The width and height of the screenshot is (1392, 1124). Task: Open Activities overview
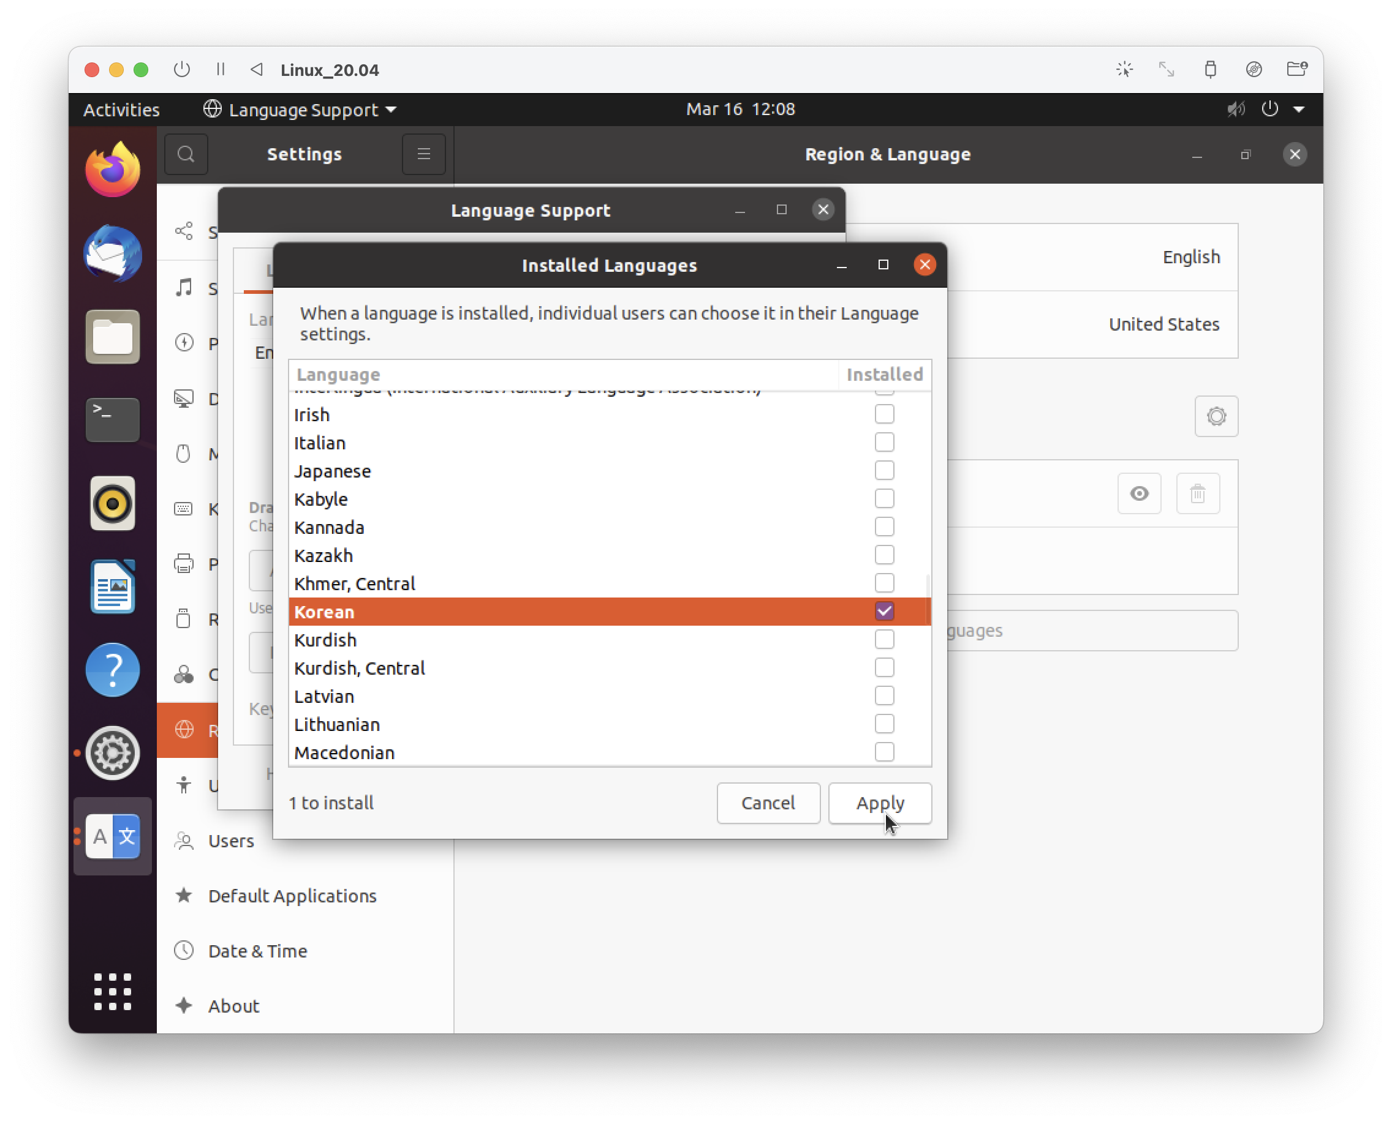click(121, 110)
